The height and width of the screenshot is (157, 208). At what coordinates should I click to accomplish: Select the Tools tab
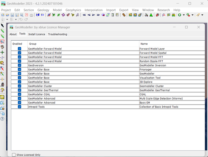(x=22, y=34)
